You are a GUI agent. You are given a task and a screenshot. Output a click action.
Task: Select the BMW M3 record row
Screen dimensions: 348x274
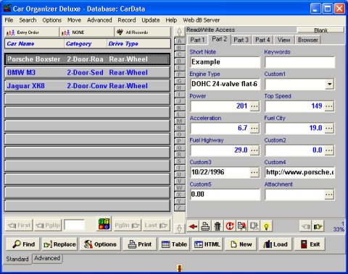click(x=87, y=72)
